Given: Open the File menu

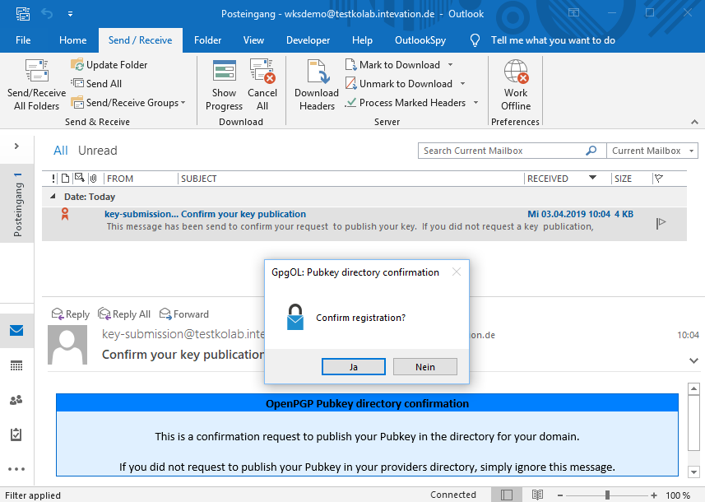Looking at the screenshot, I should (23, 40).
